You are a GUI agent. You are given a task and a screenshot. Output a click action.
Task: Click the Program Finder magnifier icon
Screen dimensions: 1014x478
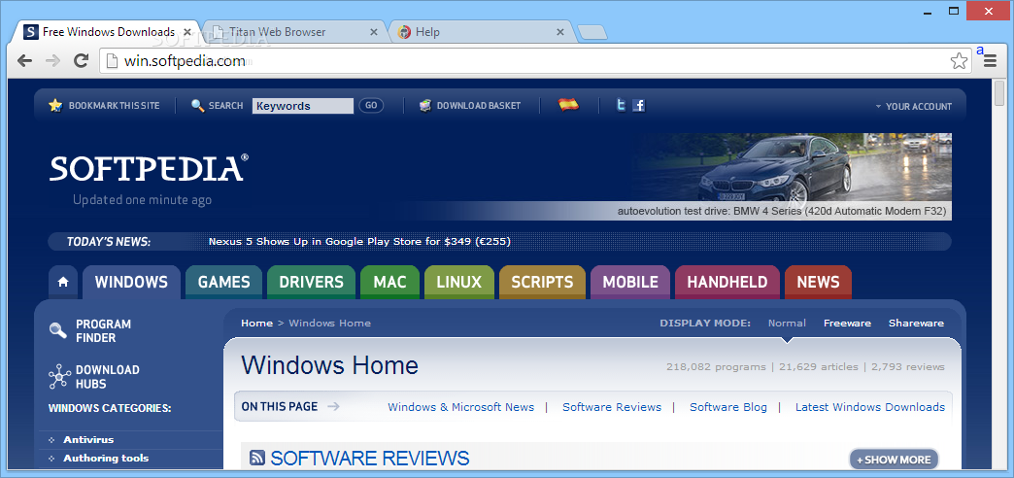(x=58, y=330)
